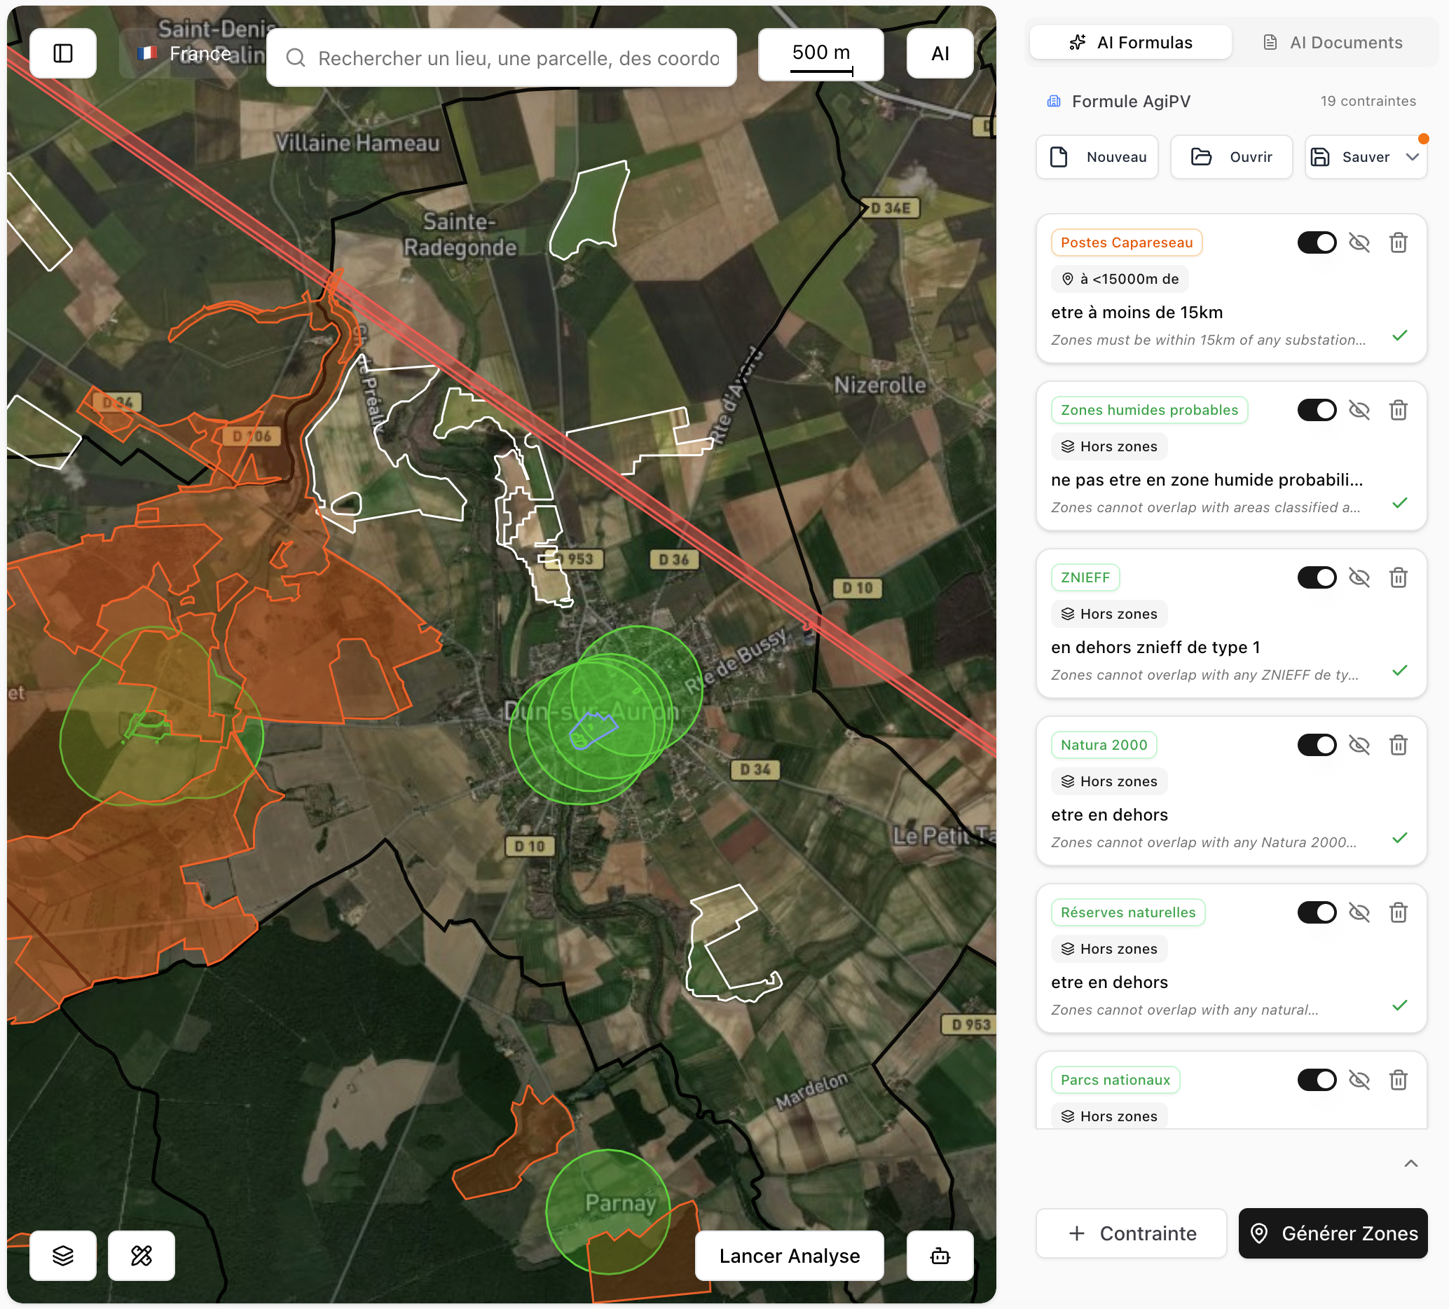Switch to the AI Documents tab
Screen dimensions: 1449x1309
coord(1333,43)
